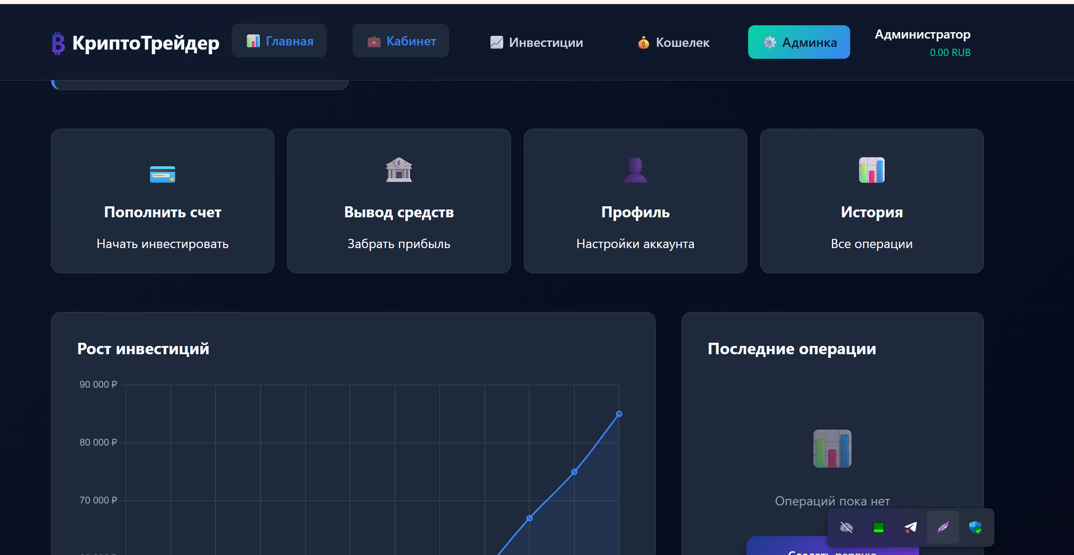Screen dimensions: 1074x555
Task: Click the purple feather tray icon
Action: point(943,527)
